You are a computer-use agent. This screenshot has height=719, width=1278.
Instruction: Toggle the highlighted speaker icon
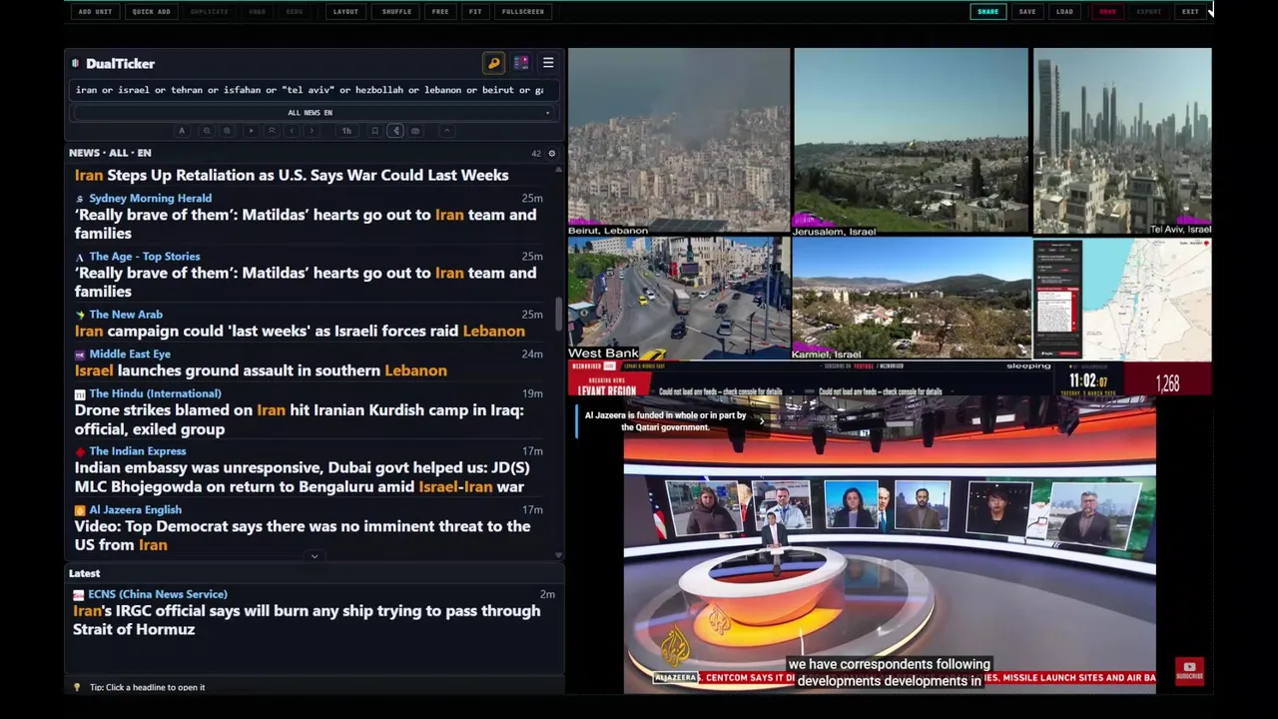pos(395,131)
